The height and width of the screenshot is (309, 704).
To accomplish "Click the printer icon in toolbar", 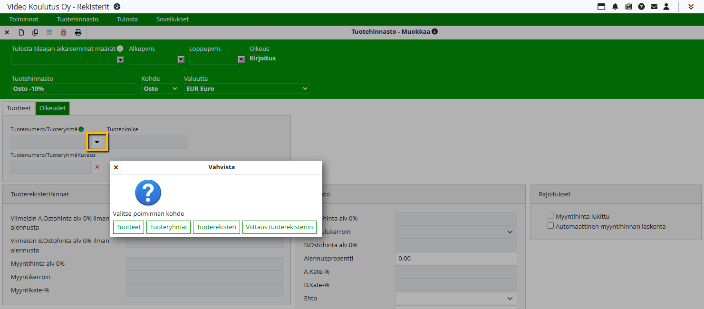I will tap(78, 33).
